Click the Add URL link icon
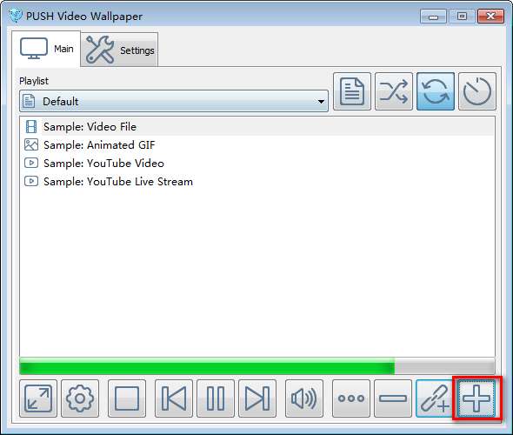 (x=435, y=398)
